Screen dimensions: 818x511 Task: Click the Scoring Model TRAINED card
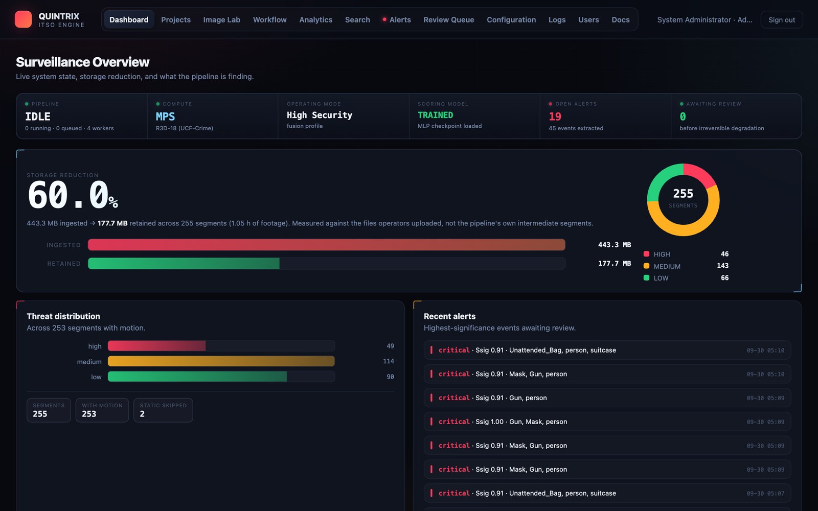pyautogui.click(x=474, y=116)
